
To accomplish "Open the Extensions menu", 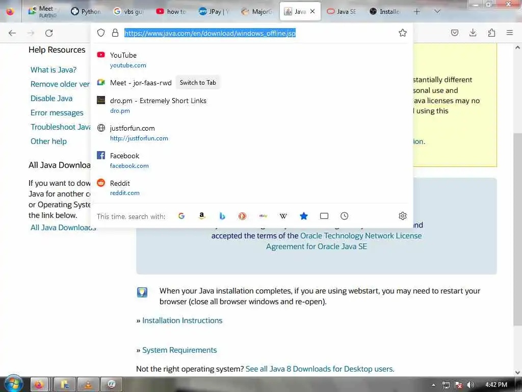I will coord(491,33).
